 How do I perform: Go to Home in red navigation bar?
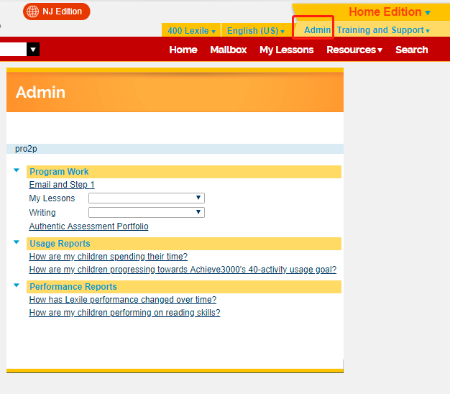(x=183, y=50)
